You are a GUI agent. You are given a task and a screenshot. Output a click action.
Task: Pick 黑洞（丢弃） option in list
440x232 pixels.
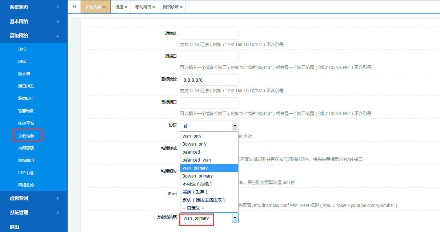pos(195,192)
